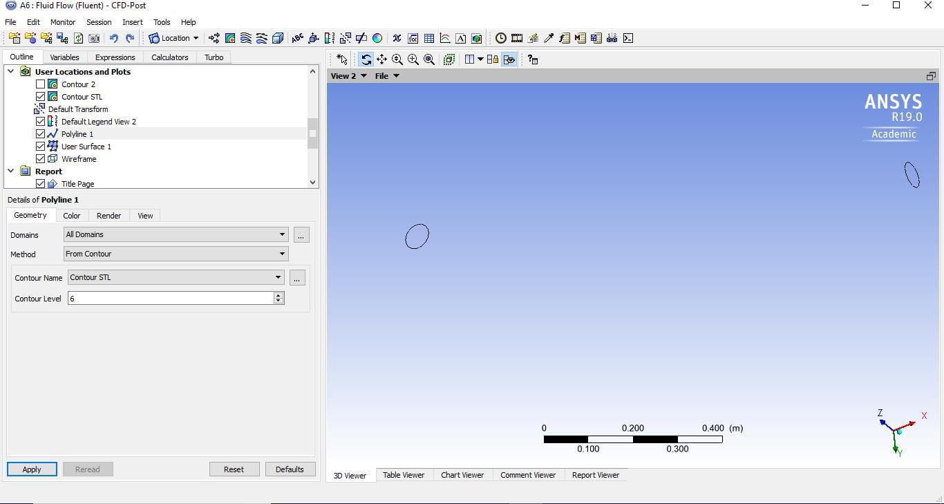Click the Apply button

[32, 469]
